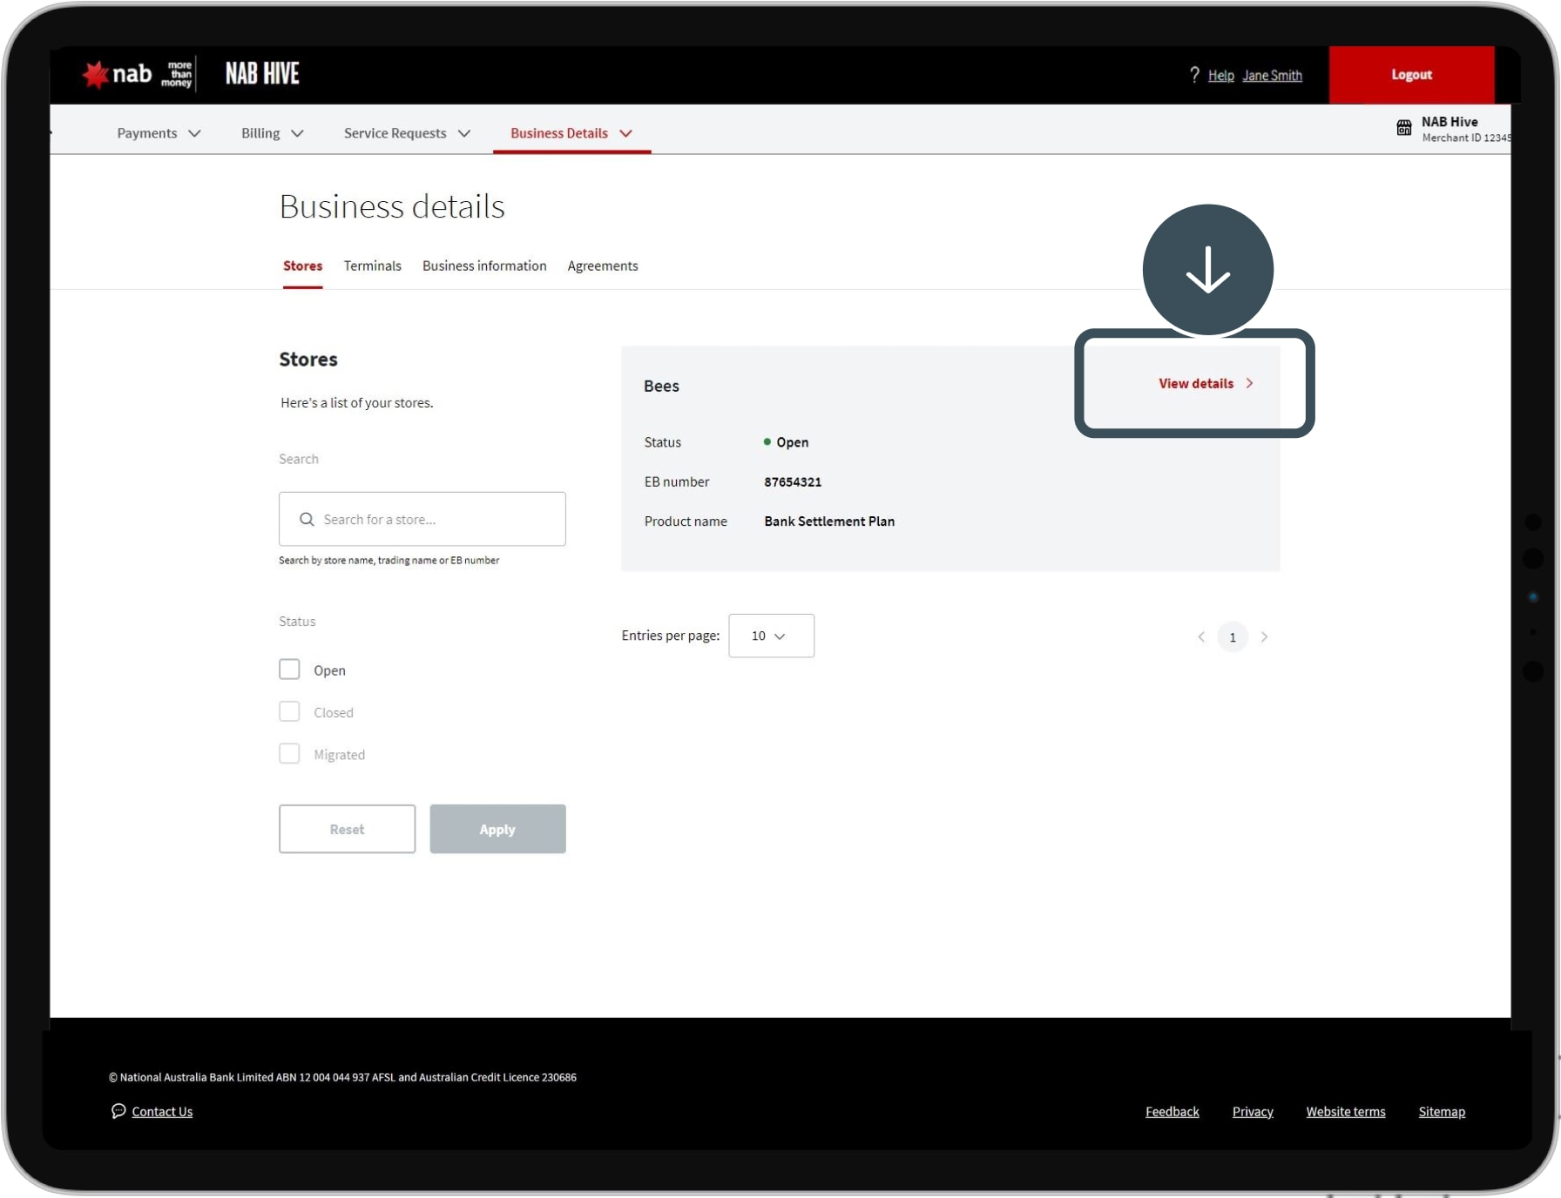Tick the Open status checkbox
Image resolution: width=1561 pixels, height=1198 pixels.
coord(289,670)
